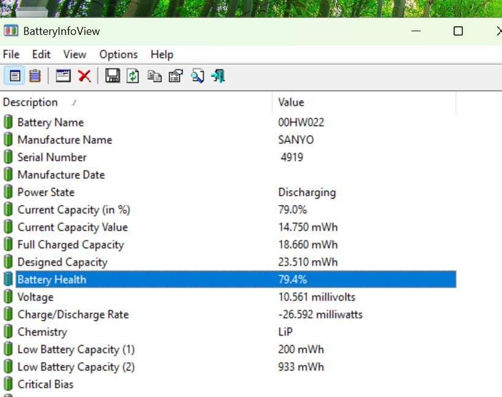
Task: Click the window-style icon before the red X
Action: point(63,75)
